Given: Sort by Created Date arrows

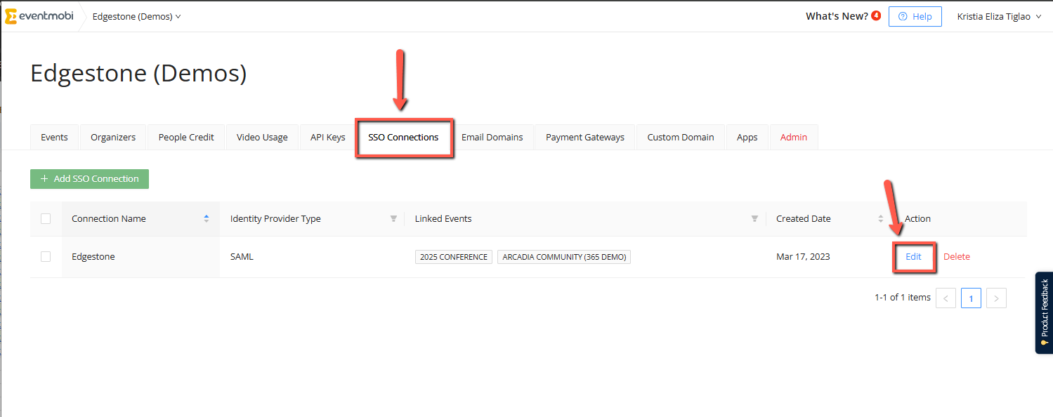Looking at the screenshot, I should coord(881,219).
